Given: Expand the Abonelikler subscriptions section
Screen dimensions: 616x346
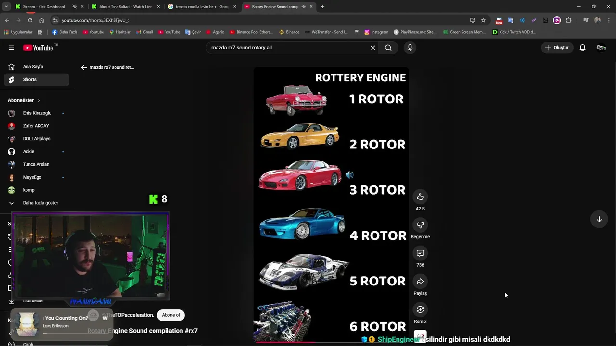Looking at the screenshot, I should (x=24, y=100).
